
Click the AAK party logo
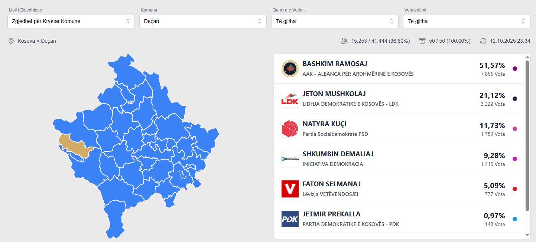coord(290,69)
